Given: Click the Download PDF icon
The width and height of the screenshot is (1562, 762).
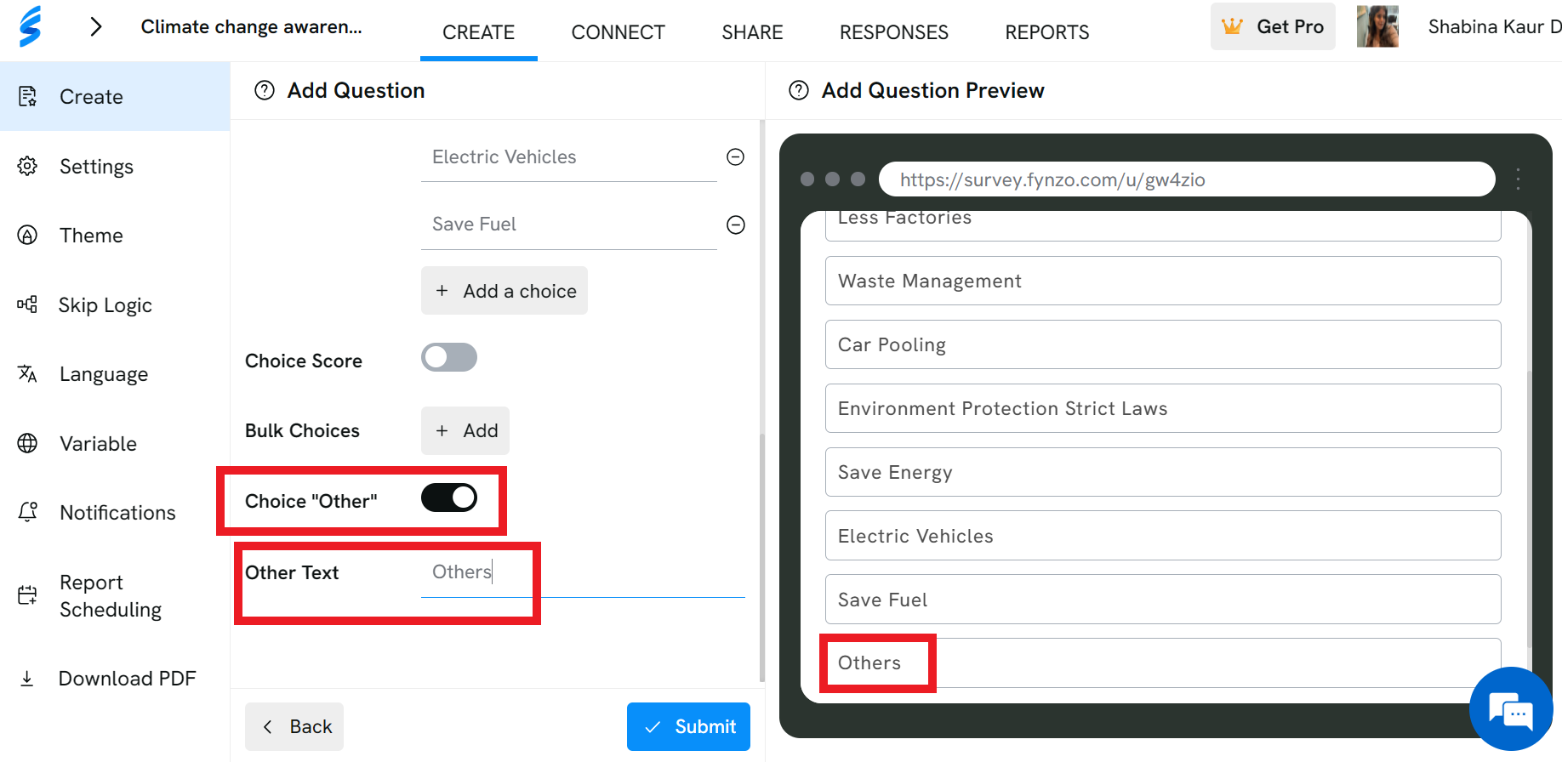Looking at the screenshot, I should click(27, 678).
